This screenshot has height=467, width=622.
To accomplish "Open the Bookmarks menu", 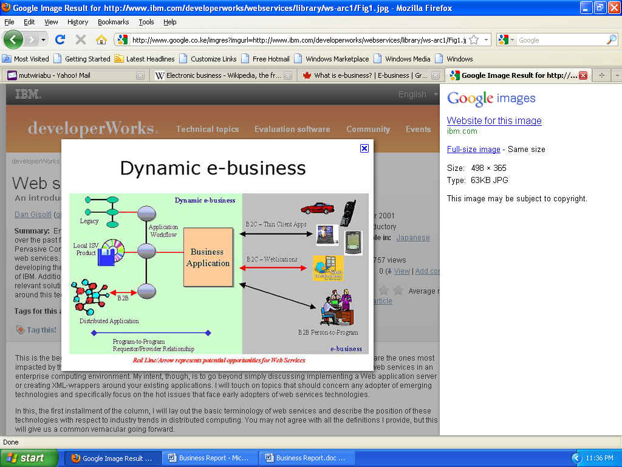I will (x=113, y=22).
